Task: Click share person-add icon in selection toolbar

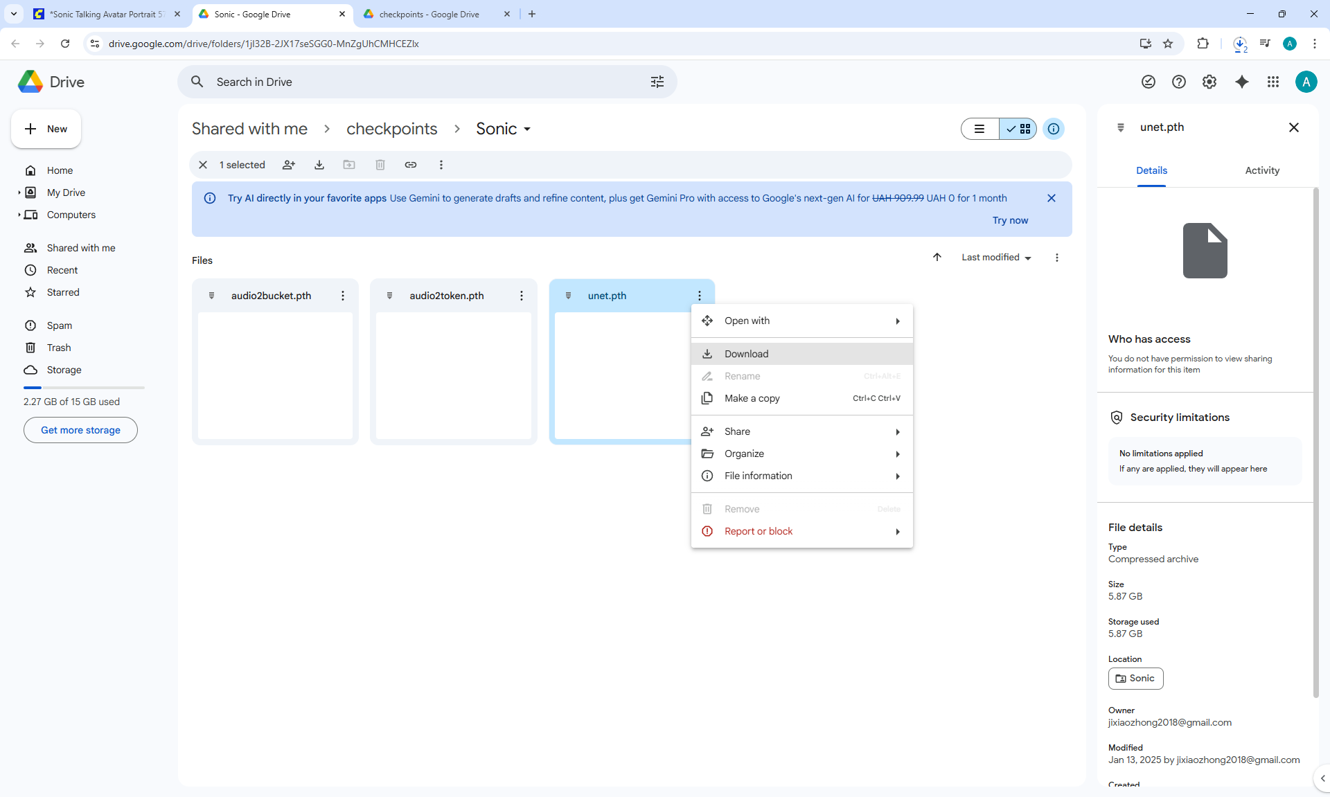Action: pos(289,165)
